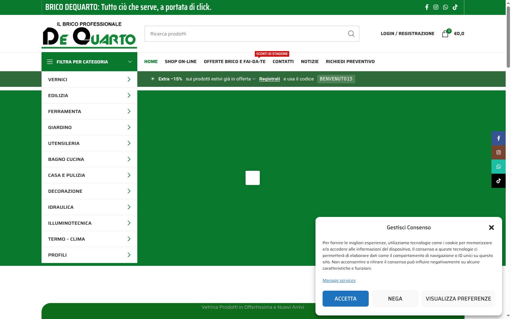Open the Manage services link
The height and width of the screenshot is (319, 511).
point(339,280)
